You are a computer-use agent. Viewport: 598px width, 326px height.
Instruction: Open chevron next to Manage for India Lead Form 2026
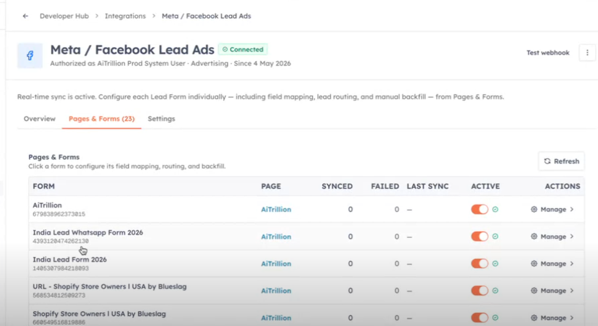pos(572,264)
